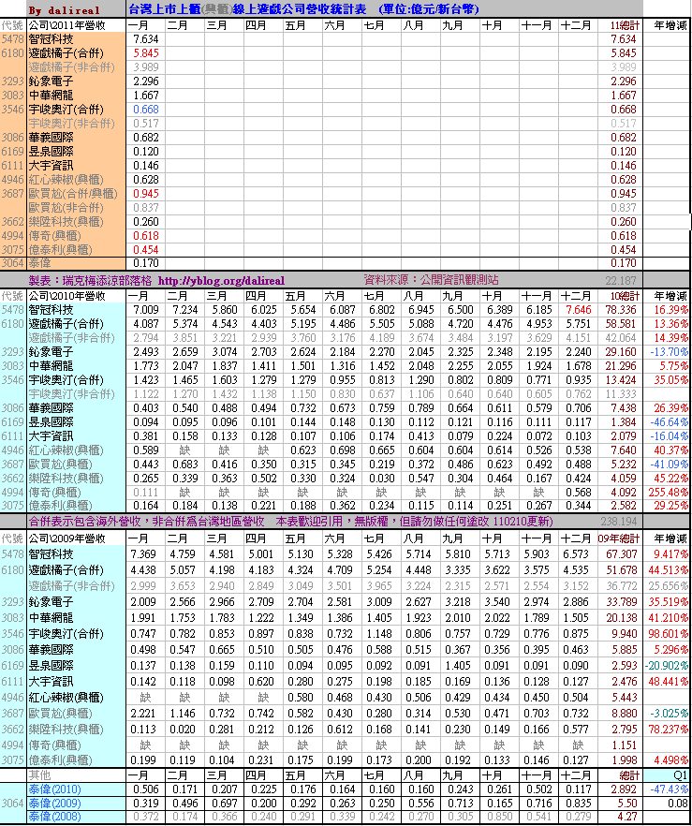Select 宇峻奧汀(合併) 2010 growth 35.05%

pyautogui.click(x=671, y=380)
